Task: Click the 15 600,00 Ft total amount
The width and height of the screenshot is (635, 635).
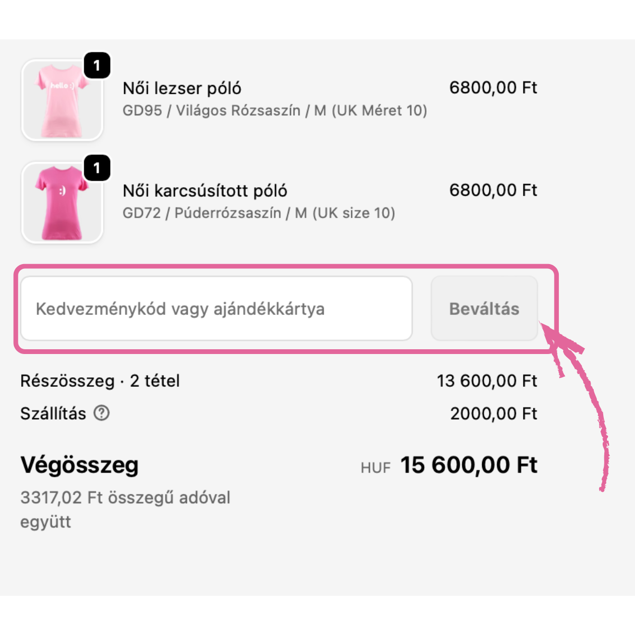Action: pyautogui.click(x=468, y=465)
